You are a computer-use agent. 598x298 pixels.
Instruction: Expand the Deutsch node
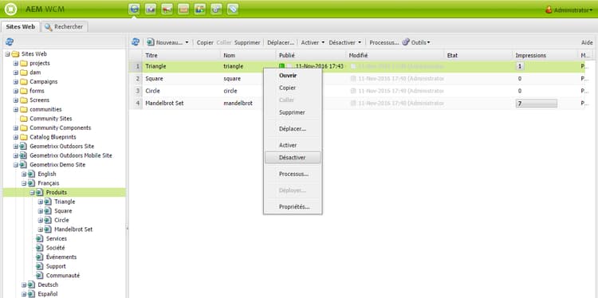[24, 284]
